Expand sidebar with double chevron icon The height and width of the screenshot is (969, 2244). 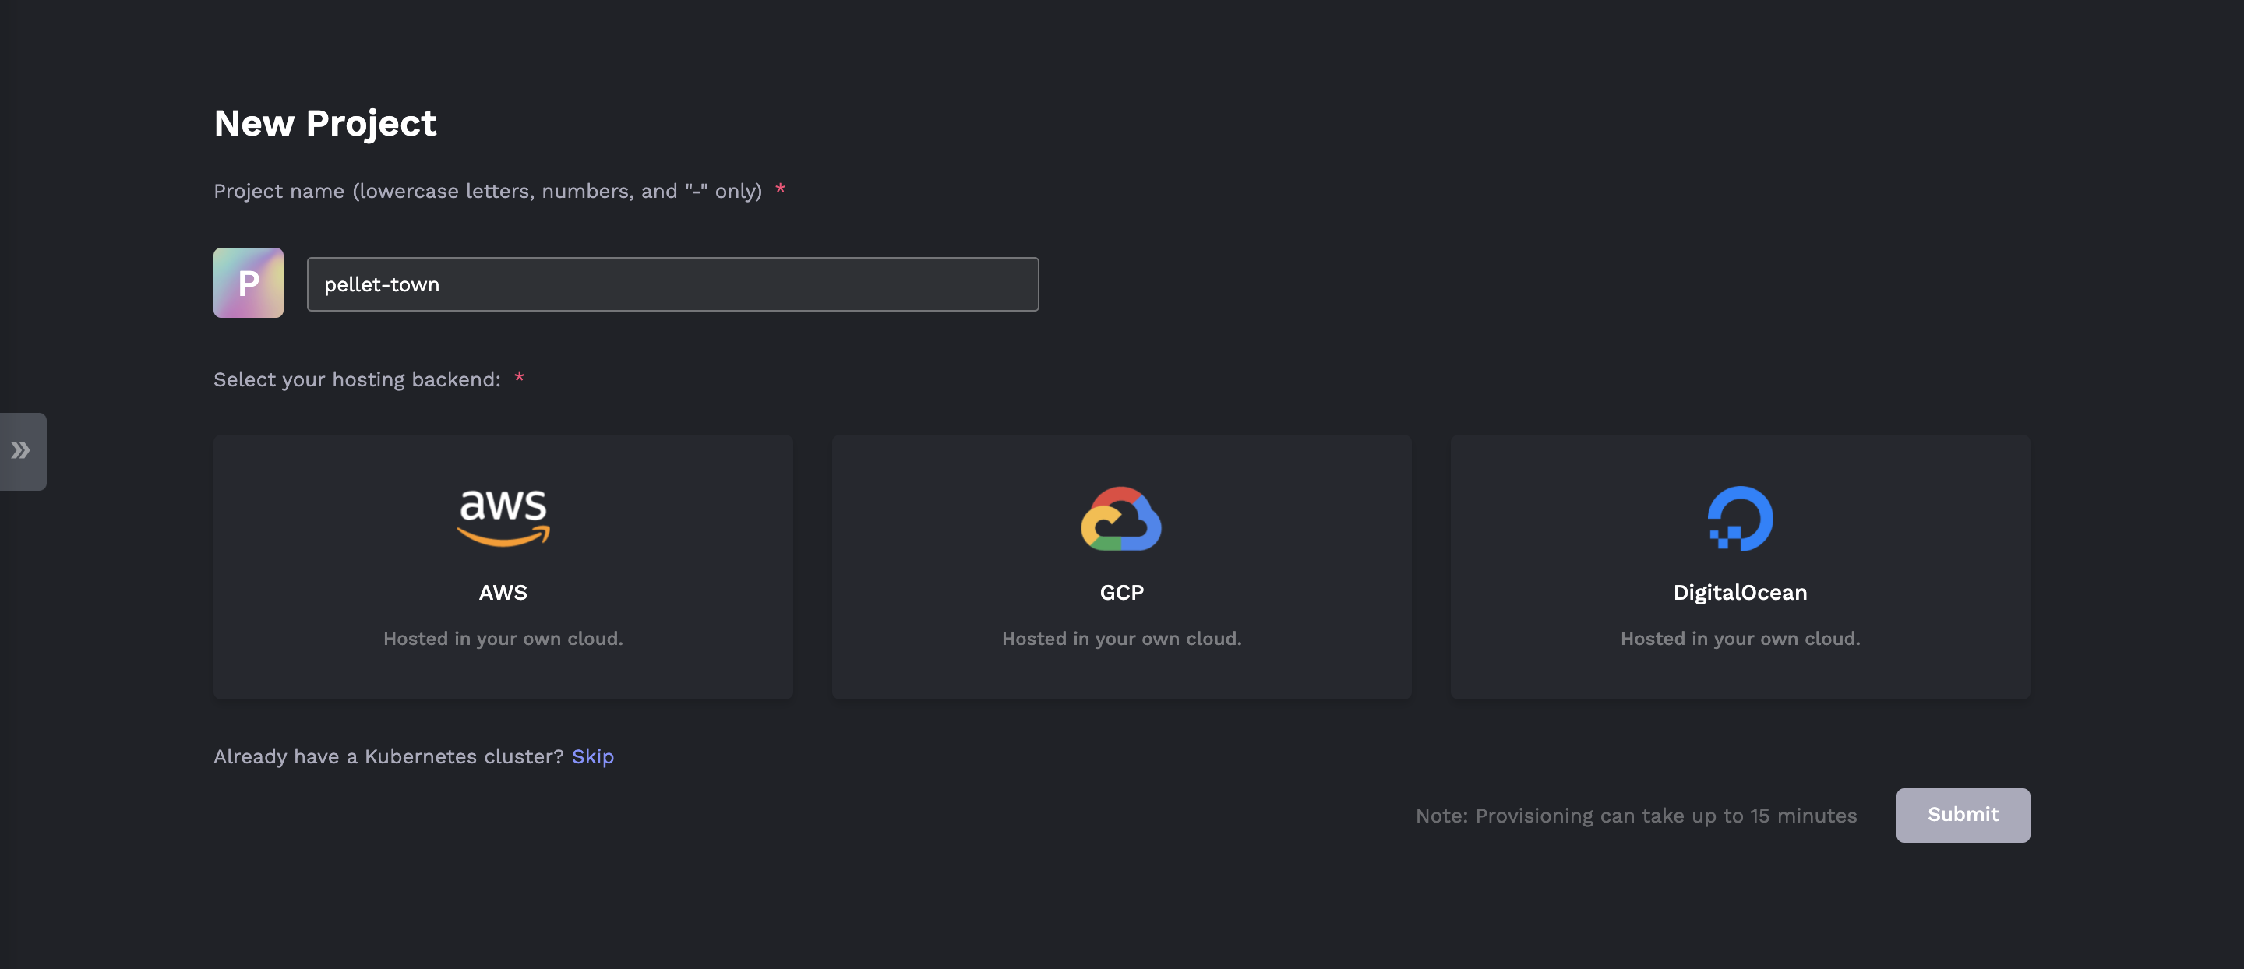point(22,451)
